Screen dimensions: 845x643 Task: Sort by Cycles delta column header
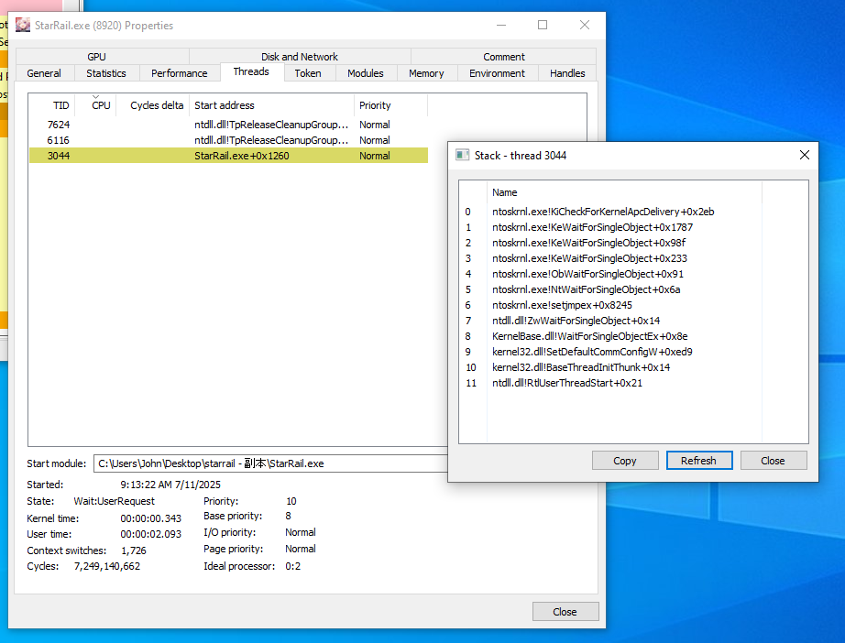pos(152,105)
